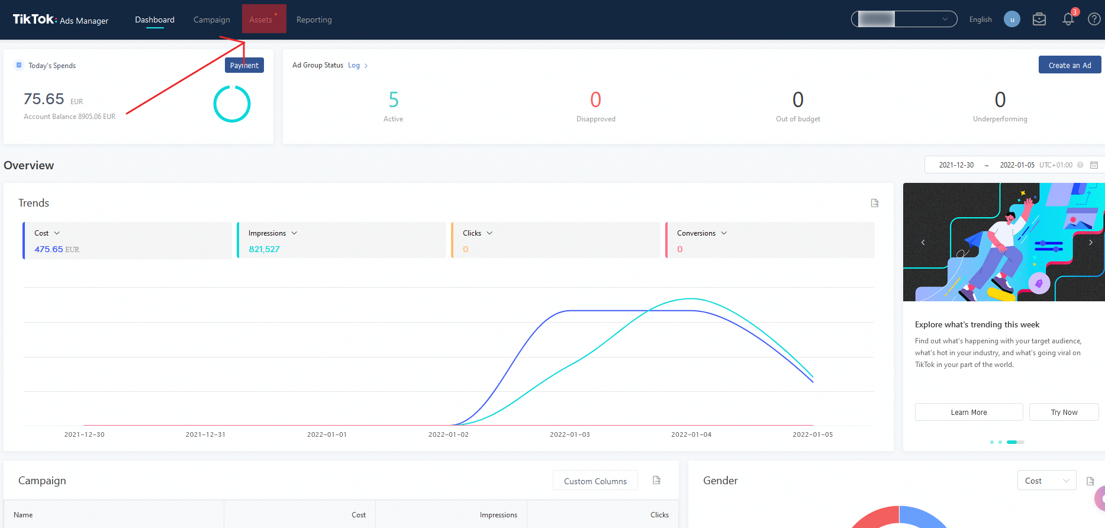The width and height of the screenshot is (1105, 528).
Task: Click the Out of budget count
Action: [798, 99]
